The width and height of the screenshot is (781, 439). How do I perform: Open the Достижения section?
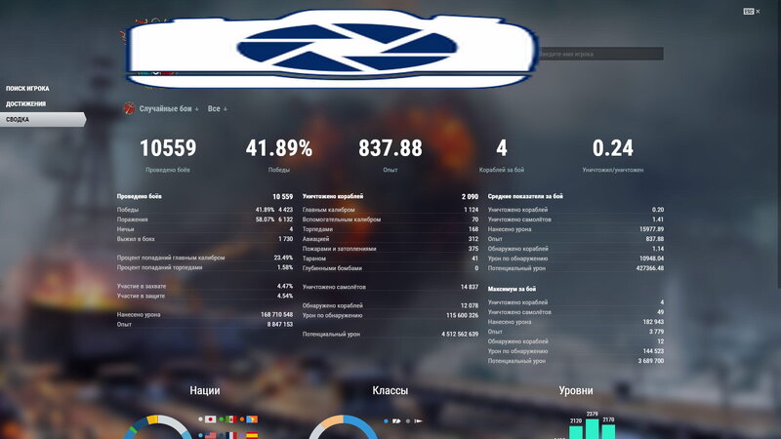(26, 103)
